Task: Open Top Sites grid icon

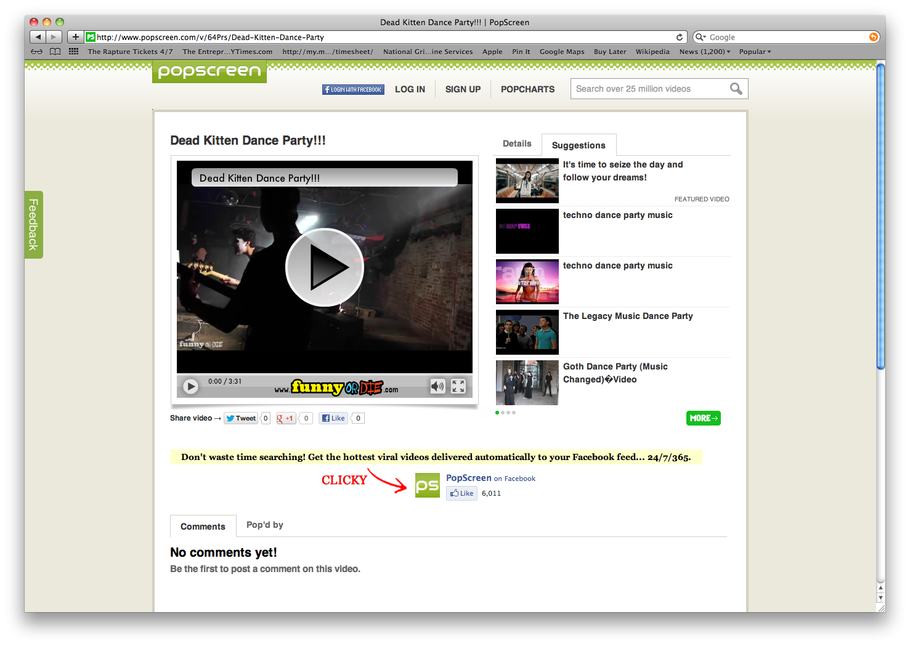Action: 74,52
